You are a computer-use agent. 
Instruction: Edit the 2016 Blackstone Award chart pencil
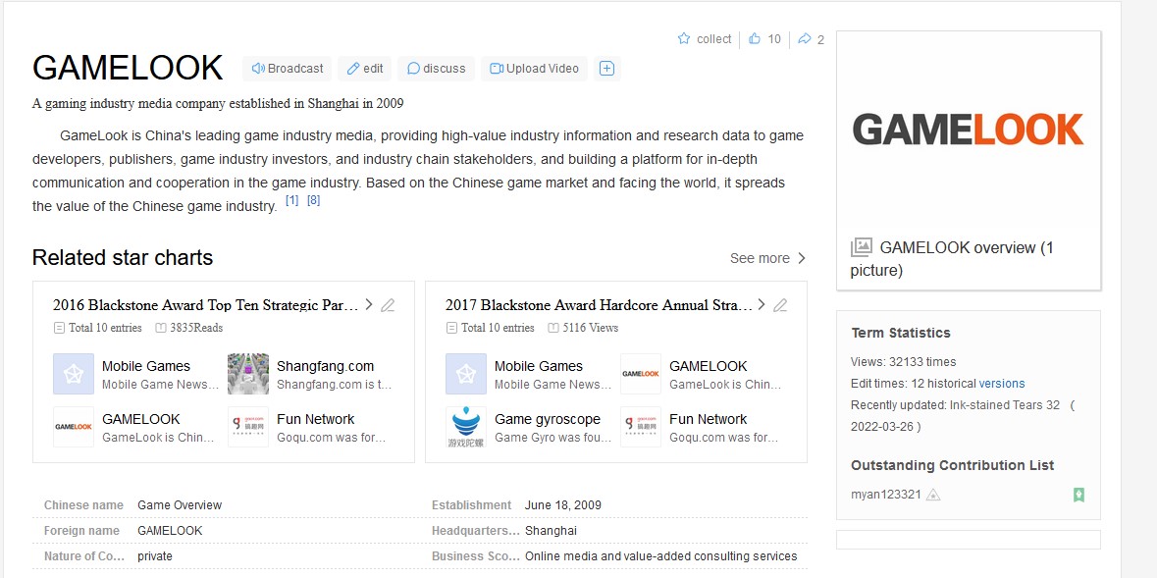coord(389,305)
